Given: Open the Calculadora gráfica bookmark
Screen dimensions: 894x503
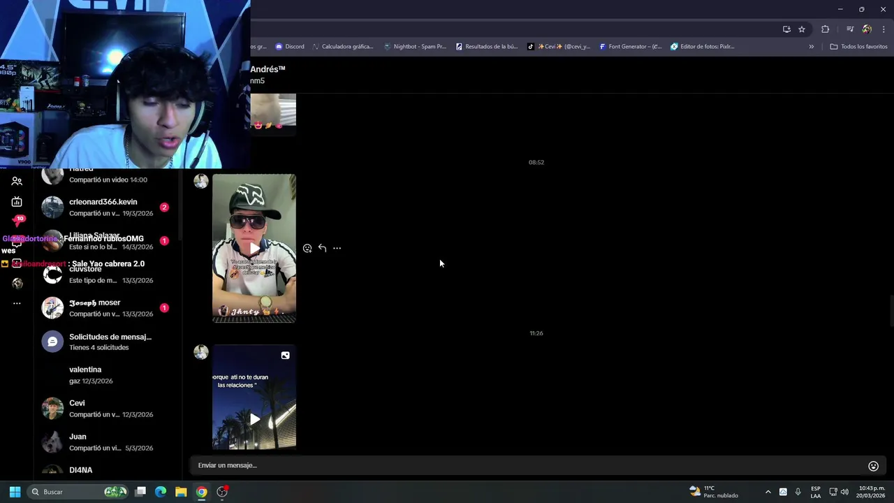Looking at the screenshot, I should coord(343,47).
